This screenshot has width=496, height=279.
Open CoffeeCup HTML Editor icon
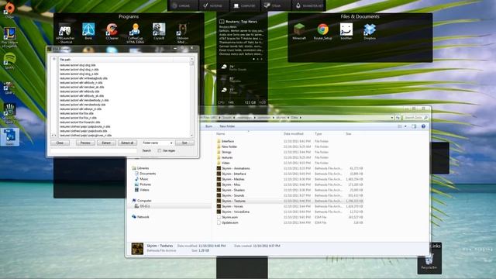pyautogui.click(x=136, y=33)
